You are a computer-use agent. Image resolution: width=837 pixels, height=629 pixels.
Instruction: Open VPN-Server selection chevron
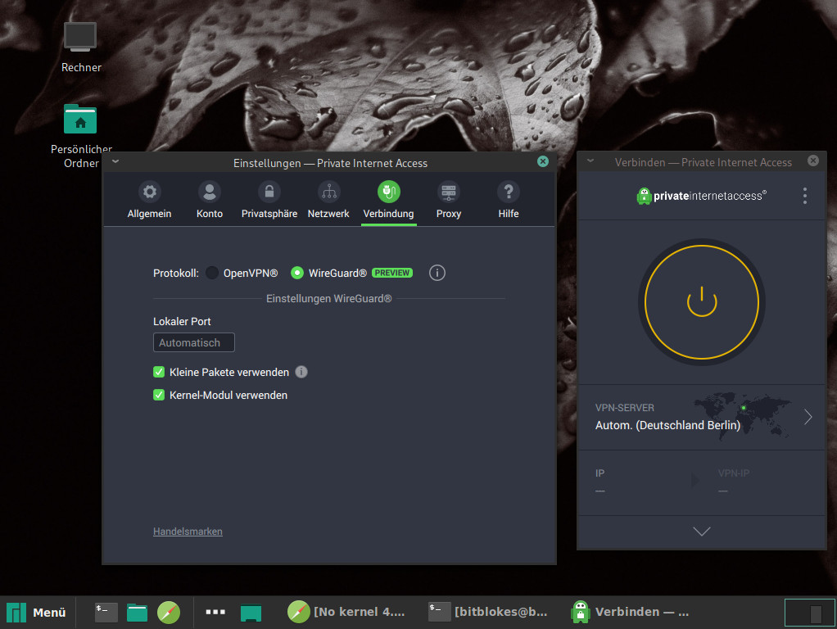point(808,417)
